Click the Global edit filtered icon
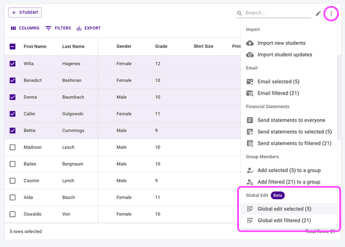The height and width of the screenshot is (247, 345). [x=250, y=220]
